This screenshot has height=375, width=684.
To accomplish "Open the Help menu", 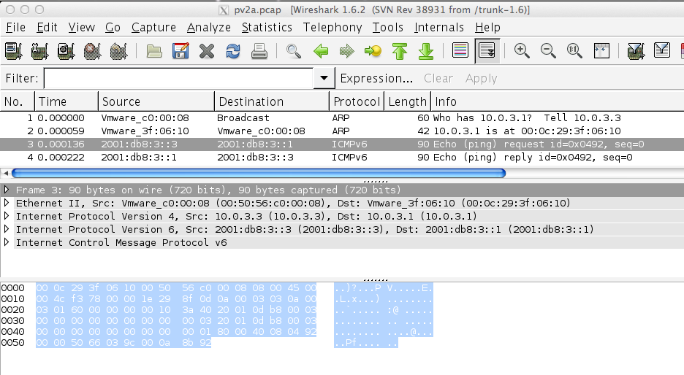I will click(x=487, y=28).
